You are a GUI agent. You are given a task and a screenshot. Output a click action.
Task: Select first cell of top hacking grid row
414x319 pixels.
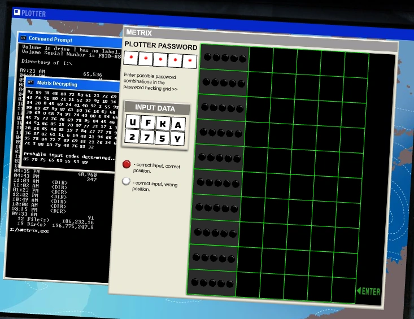[261, 60]
